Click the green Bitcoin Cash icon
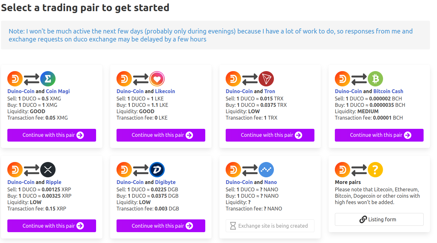The width and height of the screenshot is (437, 243). pyautogui.click(x=375, y=79)
